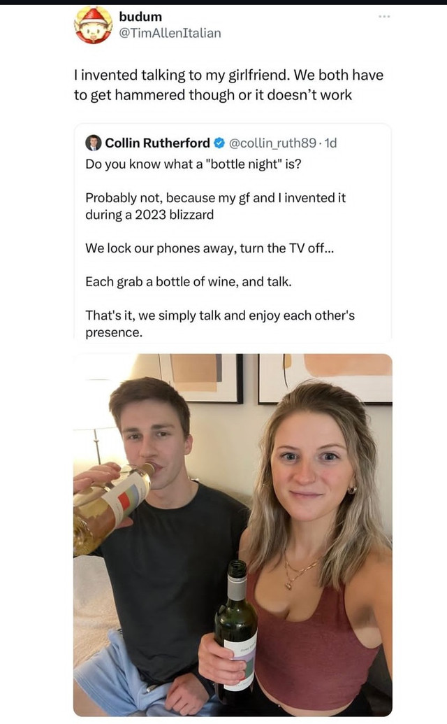
Task: Click the Collin Rutherford name
Action: 157,143
